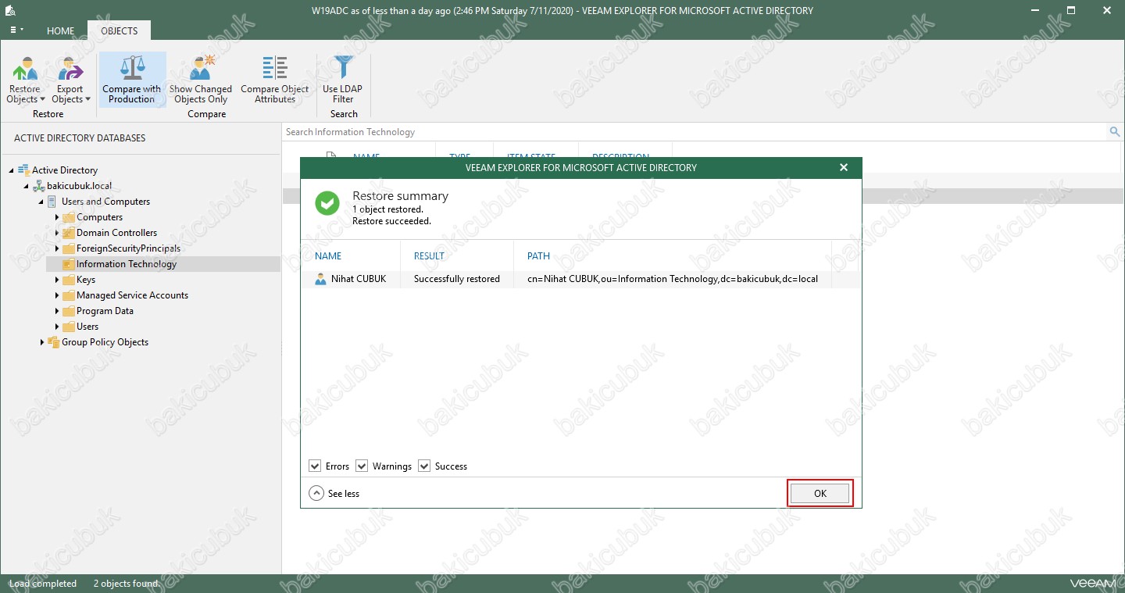Click Use LDAP Filter funnel icon
This screenshot has width=1125, height=593.
[x=343, y=68]
